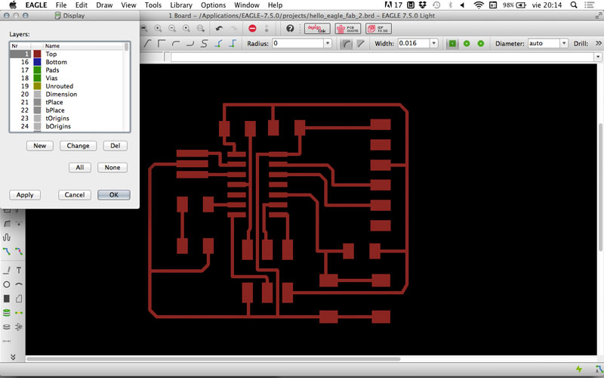Click the Del layer button
Screen dimensions: 604x378
pyautogui.click(x=116, y=146)
